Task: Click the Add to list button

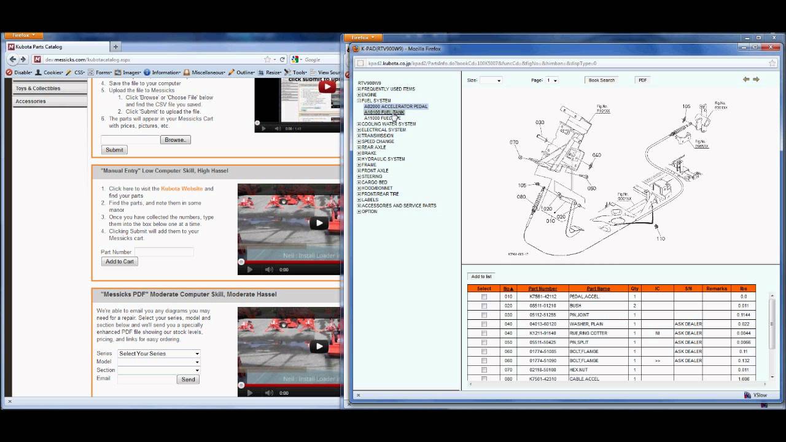Action: pos(481,276)
